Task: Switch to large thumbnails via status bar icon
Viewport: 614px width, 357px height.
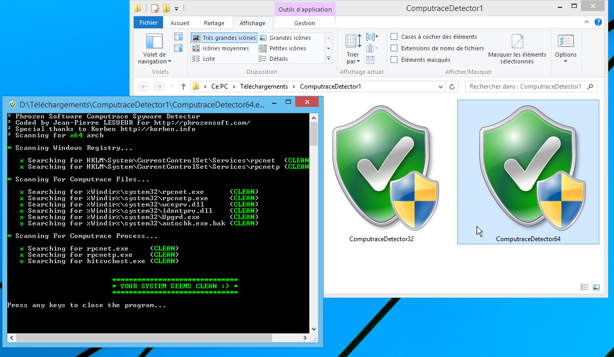Action: (596, 287)
